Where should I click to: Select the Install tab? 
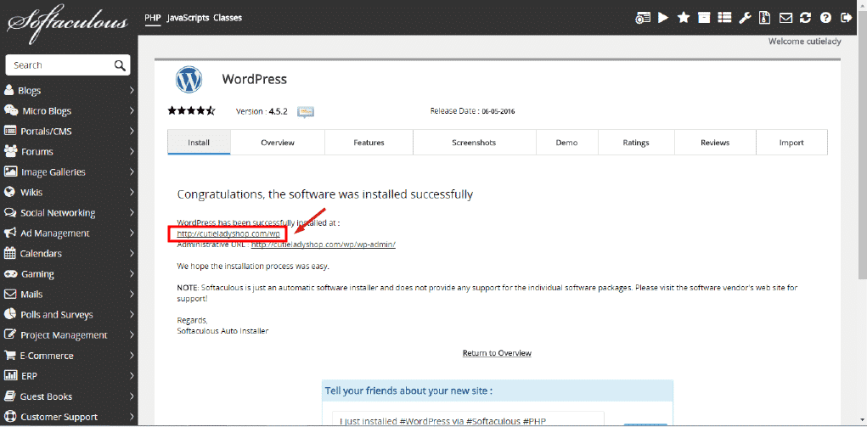click(x=199, y=142)
